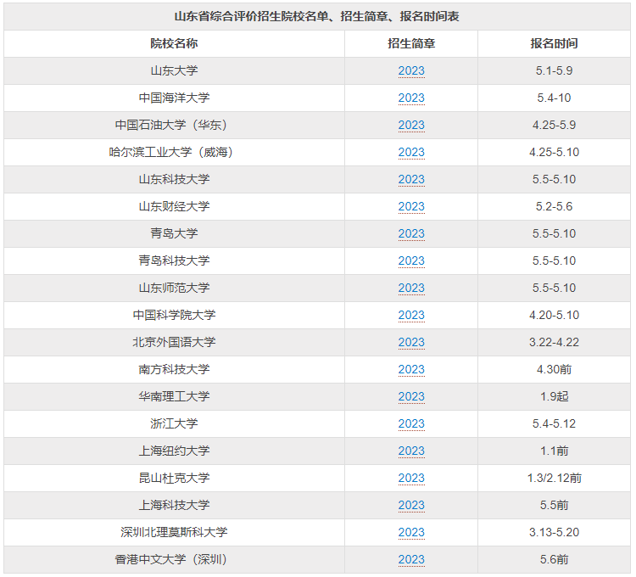636x577 pixels.
Task: Open the 2023 link in 青岛大学 row
Action: pos(411,233)
